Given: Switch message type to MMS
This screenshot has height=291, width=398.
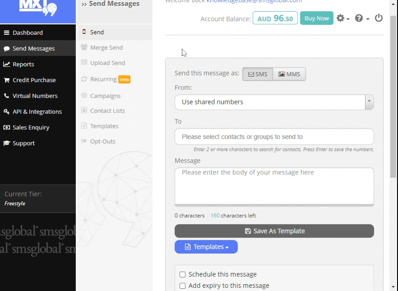Looking at the screenshot, I should coord(289,74).
